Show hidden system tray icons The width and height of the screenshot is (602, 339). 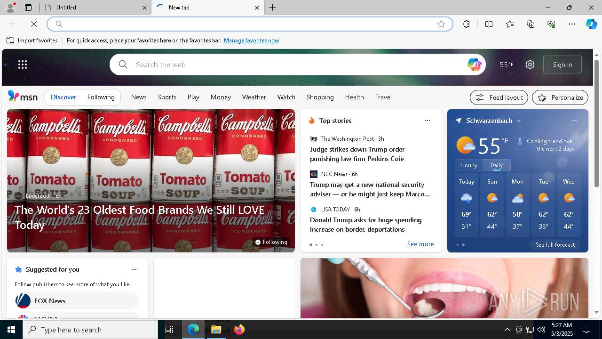coord(507,330)
